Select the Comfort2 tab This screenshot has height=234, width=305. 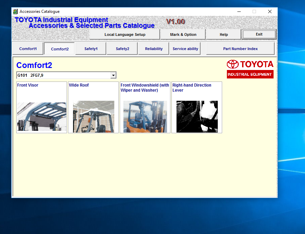(x=60, y=49)
